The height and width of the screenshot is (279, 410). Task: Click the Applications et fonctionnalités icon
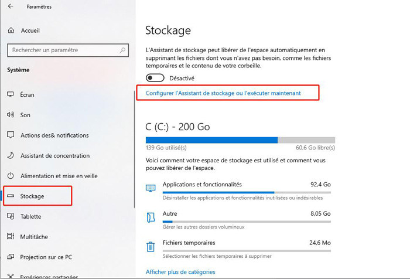tap(151, 188)
